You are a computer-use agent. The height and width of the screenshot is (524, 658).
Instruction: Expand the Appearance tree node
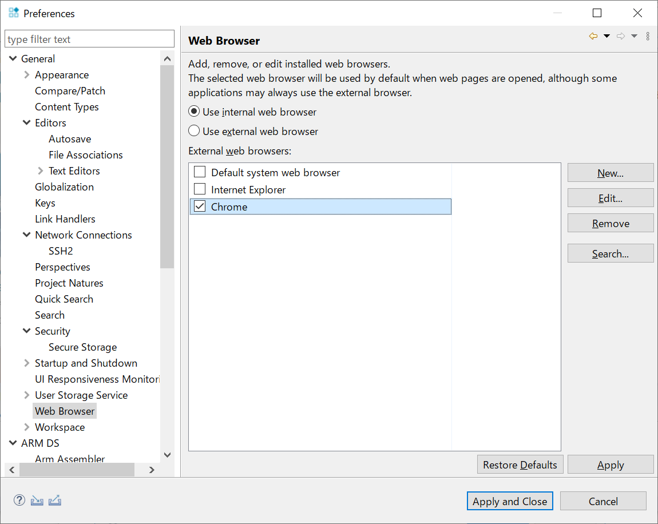pyautogui.click(x=26, y=75)
